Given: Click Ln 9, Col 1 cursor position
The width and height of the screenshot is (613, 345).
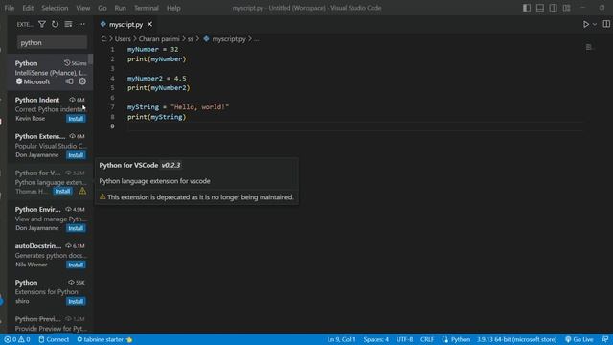Looking at the screenshot, I should point(342,339).
